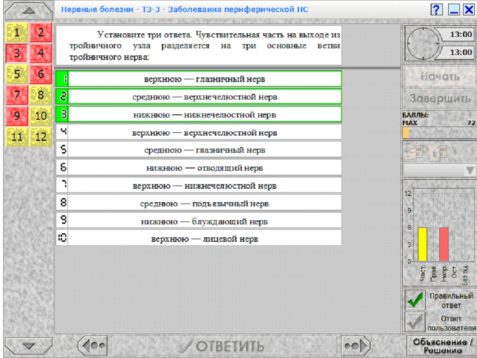Click the MAX score value 72
The height and width of the screenshot is (358, 477).
coord(471,123)
